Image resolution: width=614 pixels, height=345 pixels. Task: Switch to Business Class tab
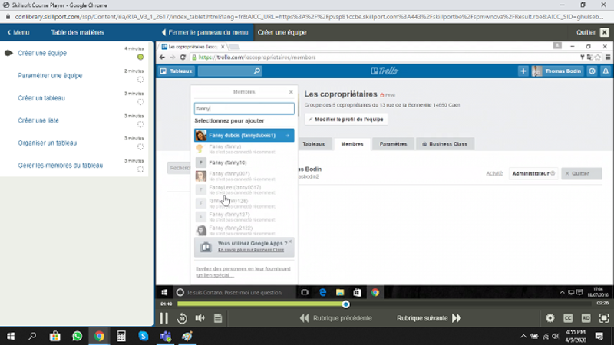pyautogui.click(x=445, y=144)
